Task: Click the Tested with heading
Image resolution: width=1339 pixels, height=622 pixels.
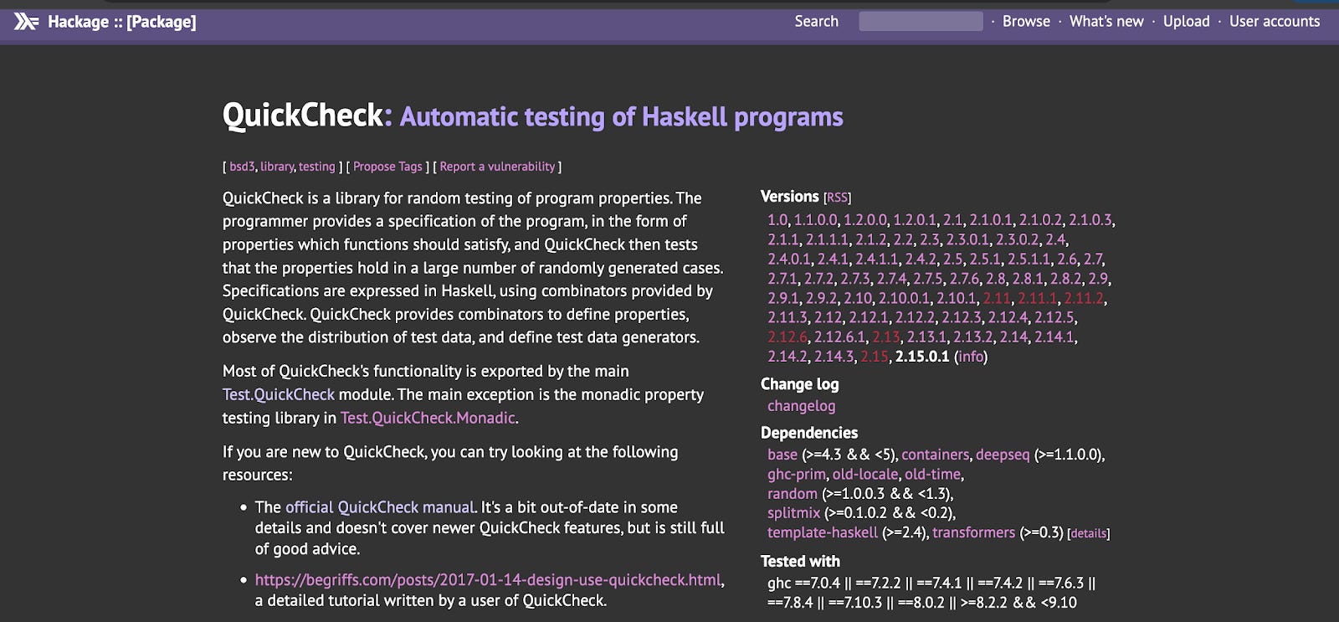Action: tap(800, 562)
